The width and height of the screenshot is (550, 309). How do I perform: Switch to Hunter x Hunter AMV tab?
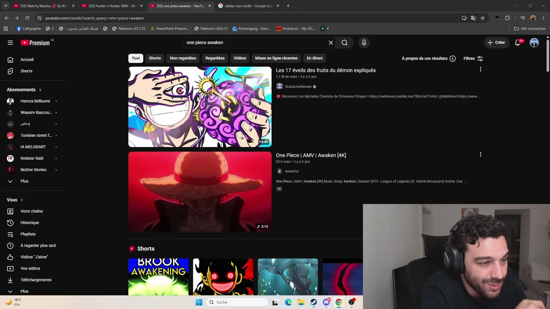click(112, 6)
